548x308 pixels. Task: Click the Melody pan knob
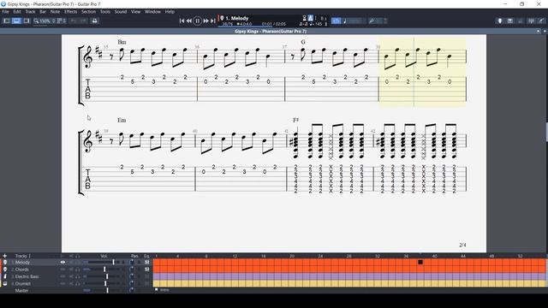point(132,263)
